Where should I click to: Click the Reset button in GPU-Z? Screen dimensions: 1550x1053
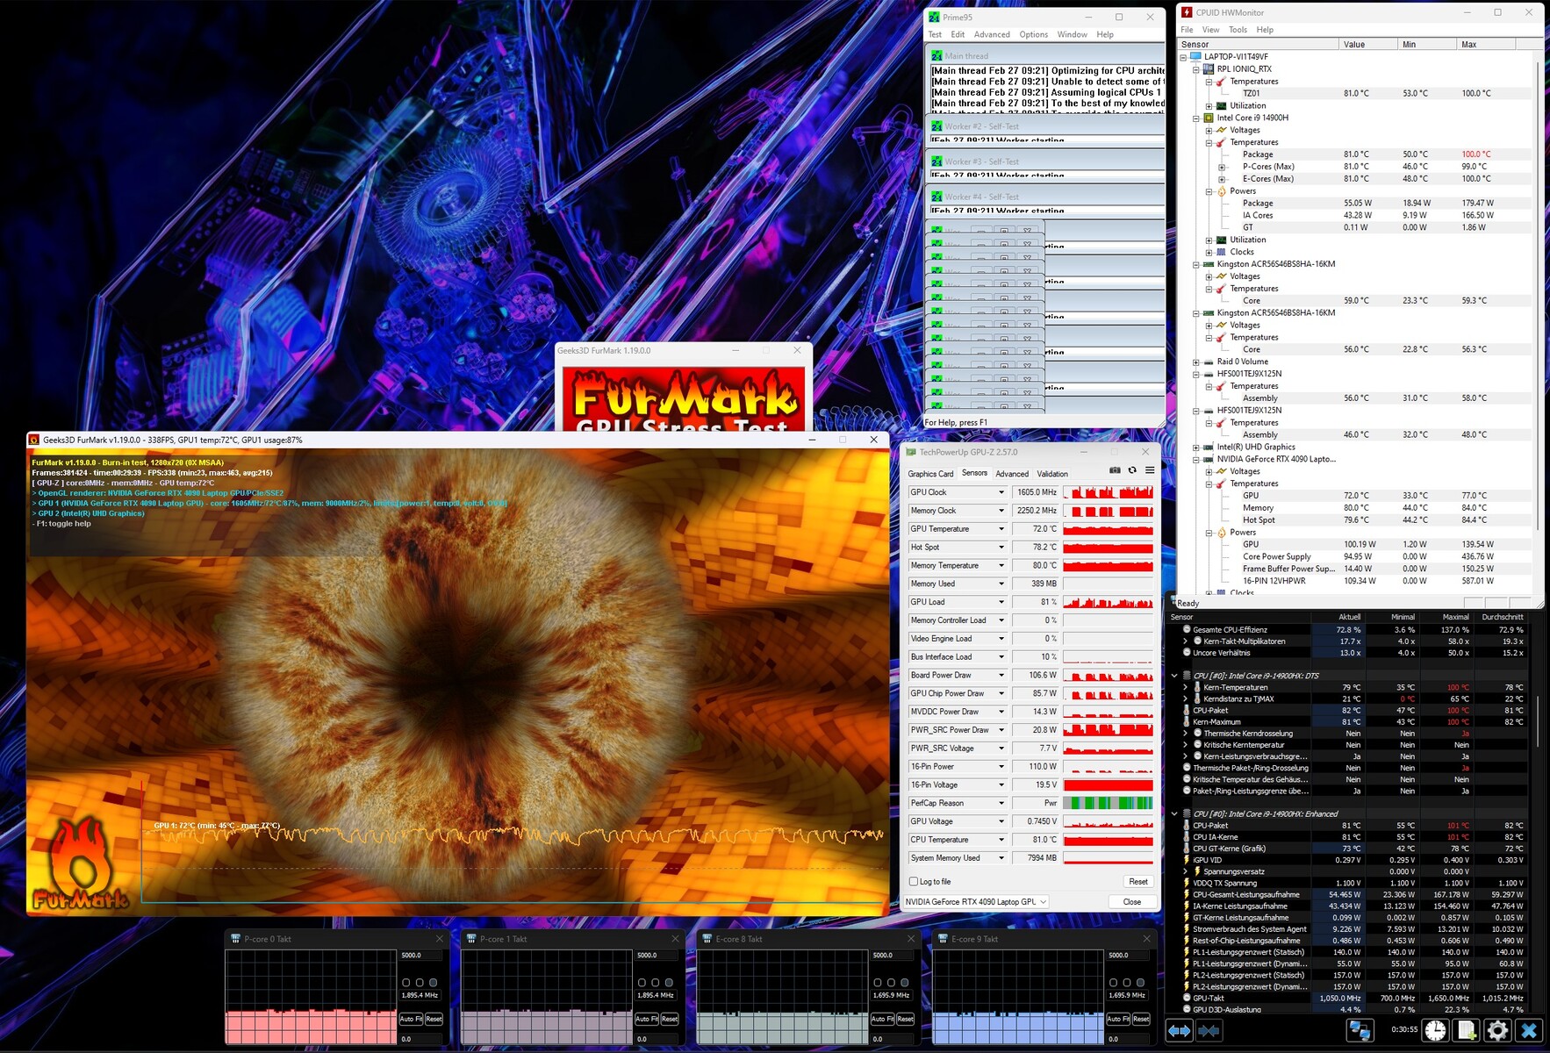pyautogui.click(x=1137, y=882)
